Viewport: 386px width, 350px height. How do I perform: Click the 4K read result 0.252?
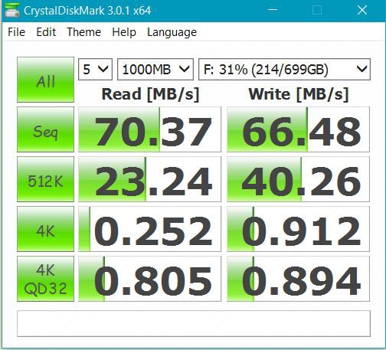(x=149, y=229)
